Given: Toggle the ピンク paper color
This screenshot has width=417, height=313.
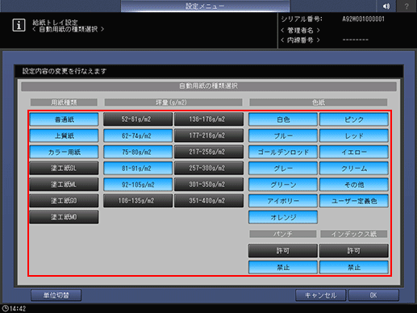Looking at the screenshot, I should tap(354, 119).
